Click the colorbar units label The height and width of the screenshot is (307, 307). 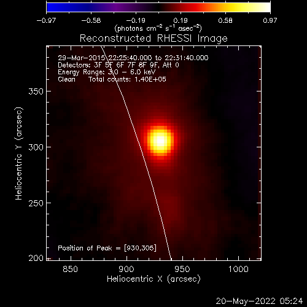pos(158,28)
